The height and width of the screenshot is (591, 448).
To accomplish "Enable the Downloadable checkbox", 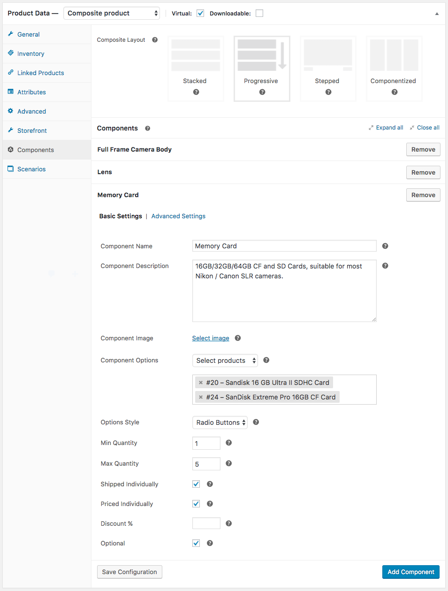I will coord(259,13).
